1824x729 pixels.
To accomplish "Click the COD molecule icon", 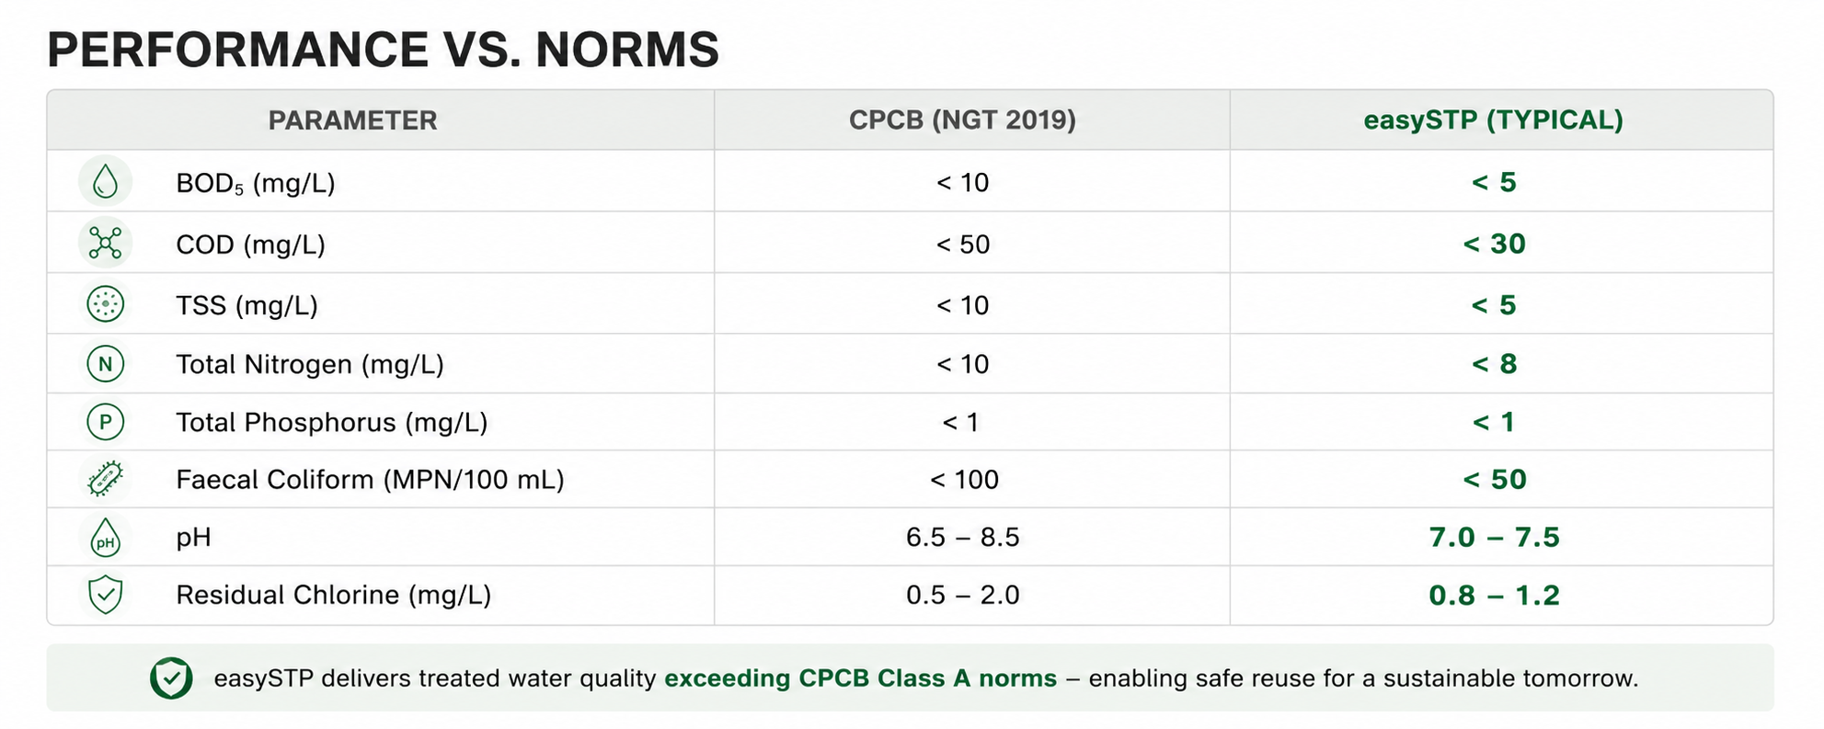I will point(106,244).
